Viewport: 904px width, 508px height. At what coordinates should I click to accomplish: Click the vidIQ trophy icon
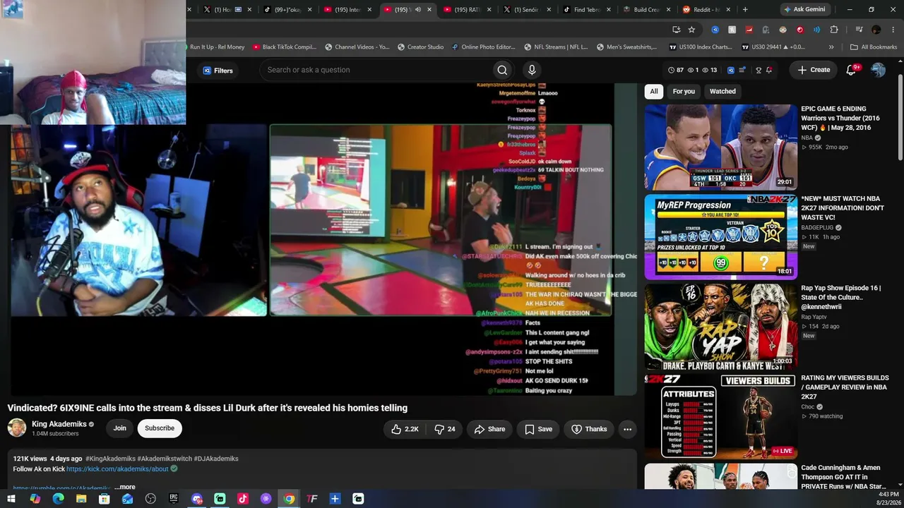759,70
